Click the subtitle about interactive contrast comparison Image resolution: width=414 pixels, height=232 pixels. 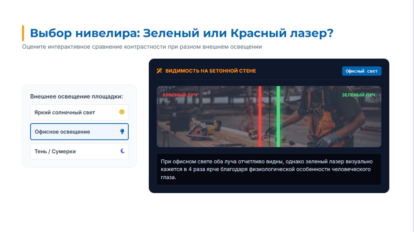click(142, 47)
